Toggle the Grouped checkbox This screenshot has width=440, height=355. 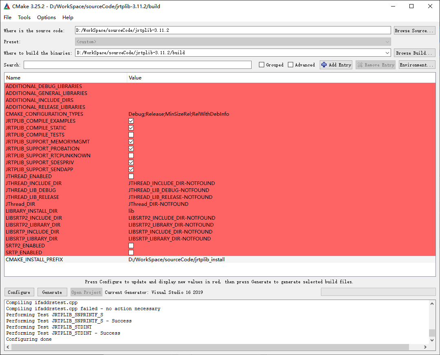click(261, 65)
